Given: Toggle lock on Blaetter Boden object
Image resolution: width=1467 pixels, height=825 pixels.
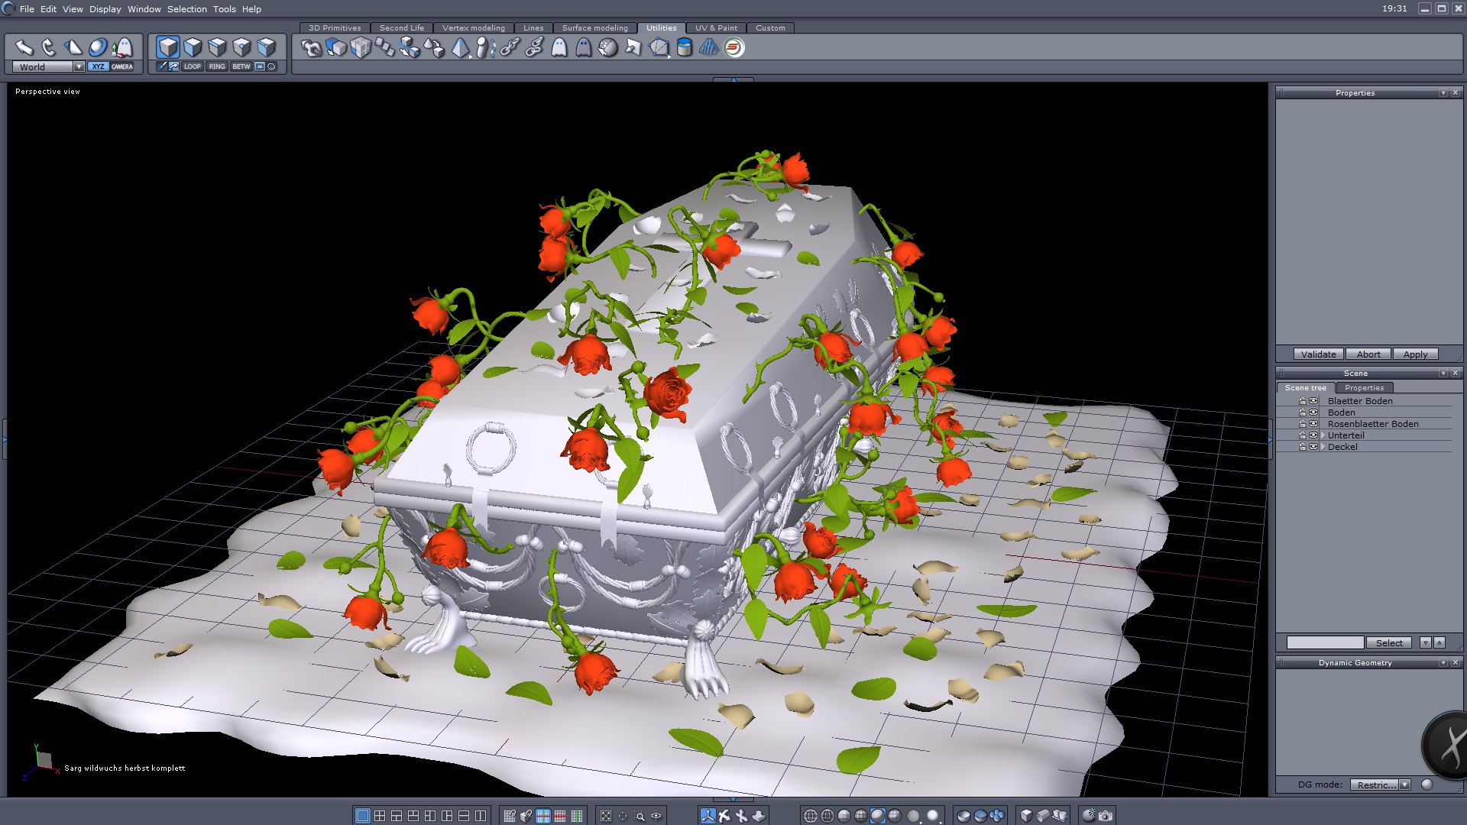Looking at the screenshot, I should point(1303,401).
